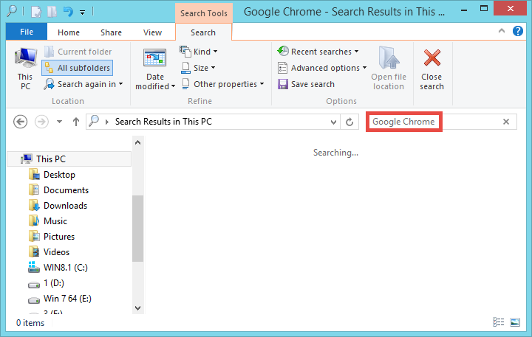Viewport: 532px width, 337px height.
Task: Switch to the Share tab
Action: (x=111, y=32)
